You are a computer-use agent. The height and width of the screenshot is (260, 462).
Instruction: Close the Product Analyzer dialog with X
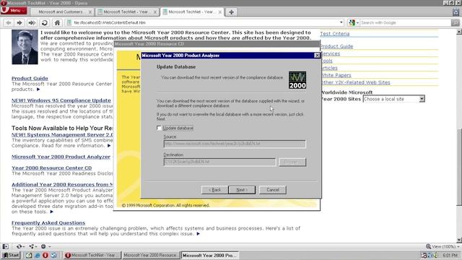[317, 56]
